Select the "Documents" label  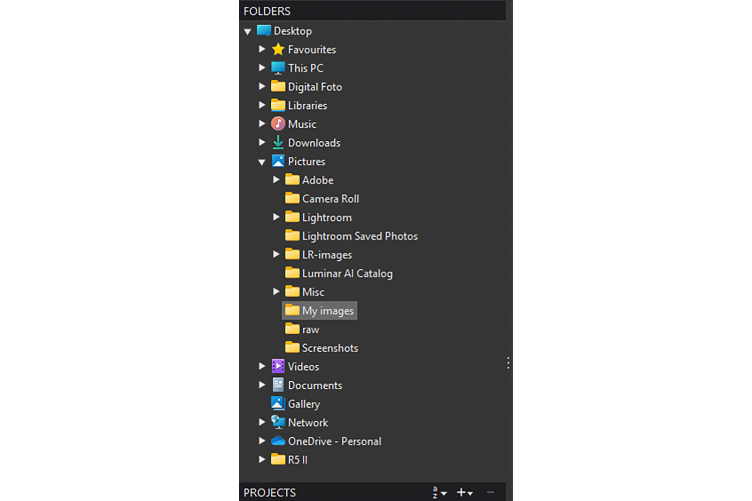pos(315,385)
